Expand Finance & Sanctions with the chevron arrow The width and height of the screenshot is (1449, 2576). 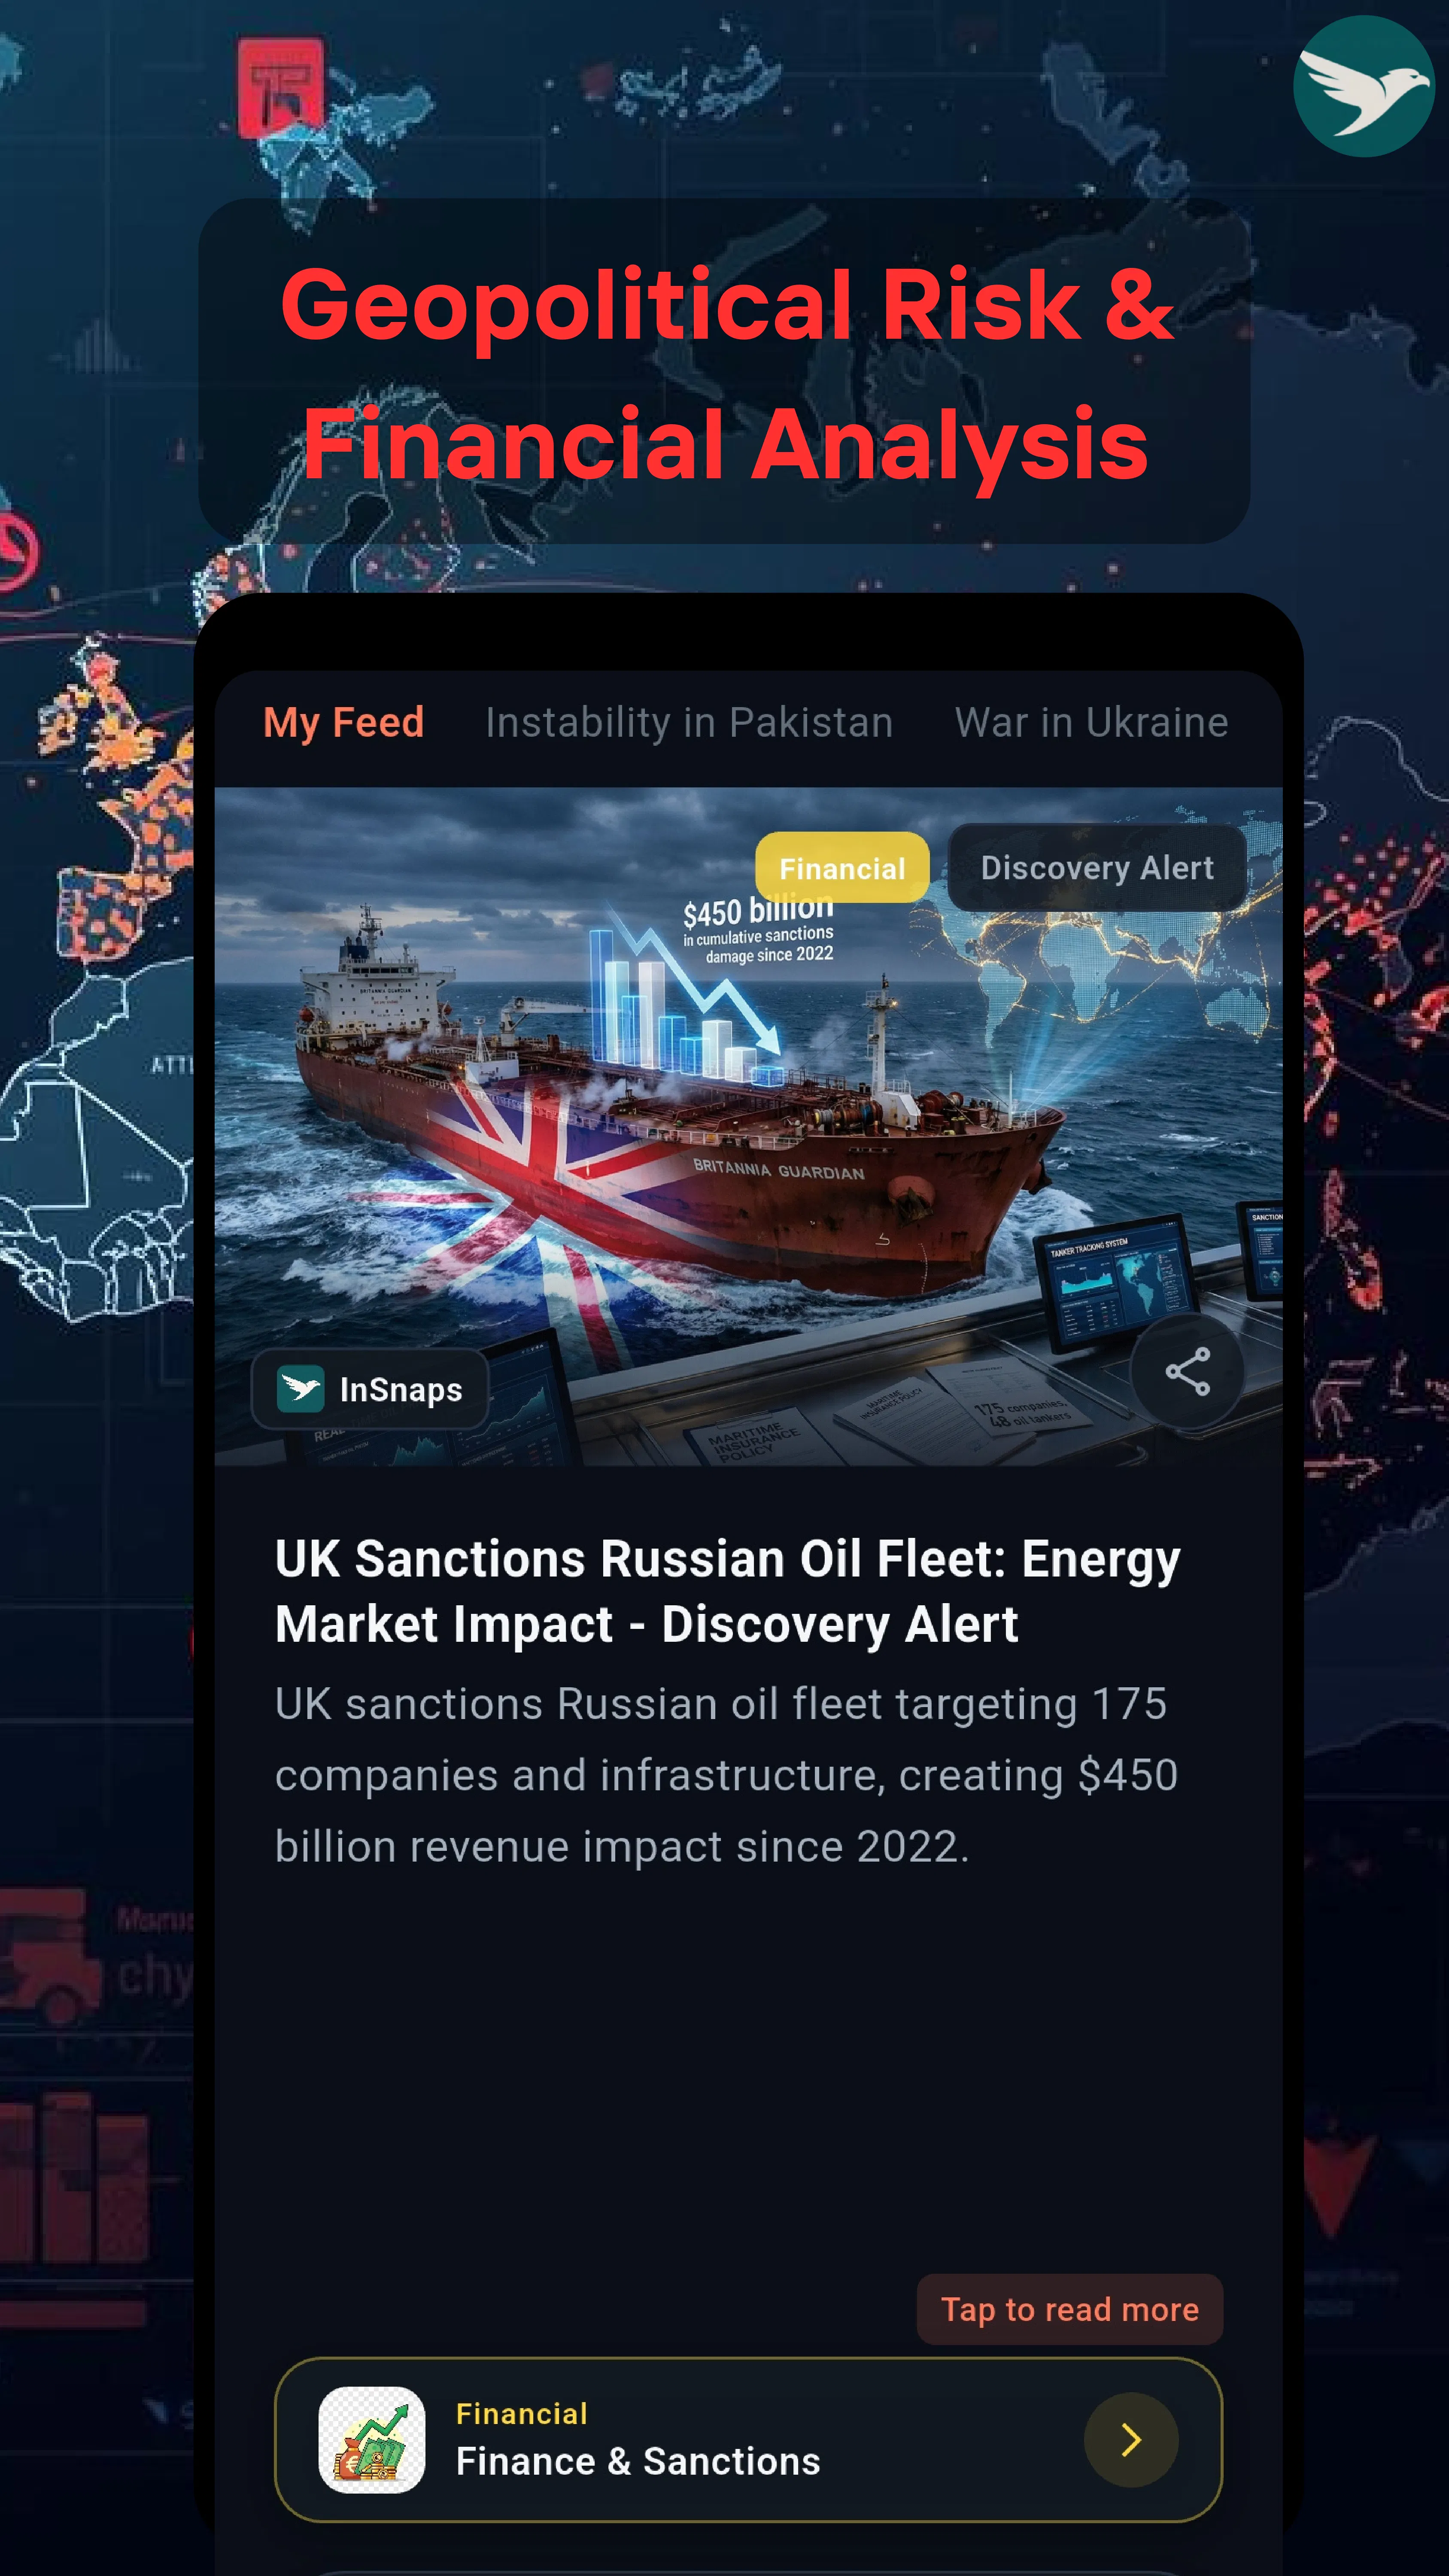(x=1131, y=2439)
